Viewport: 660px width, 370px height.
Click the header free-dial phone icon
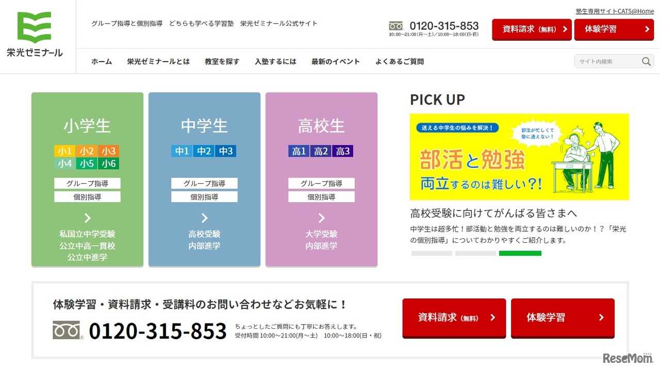click(396, 26)
